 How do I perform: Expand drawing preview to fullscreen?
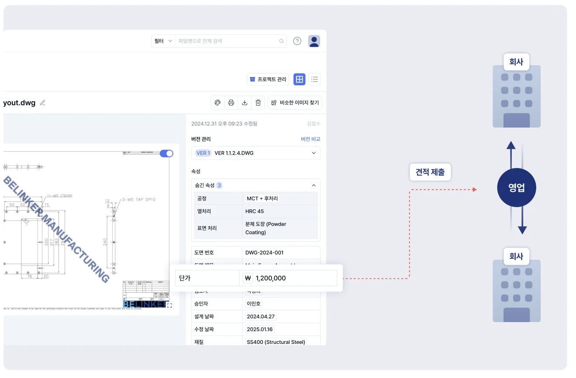point(169,305)
